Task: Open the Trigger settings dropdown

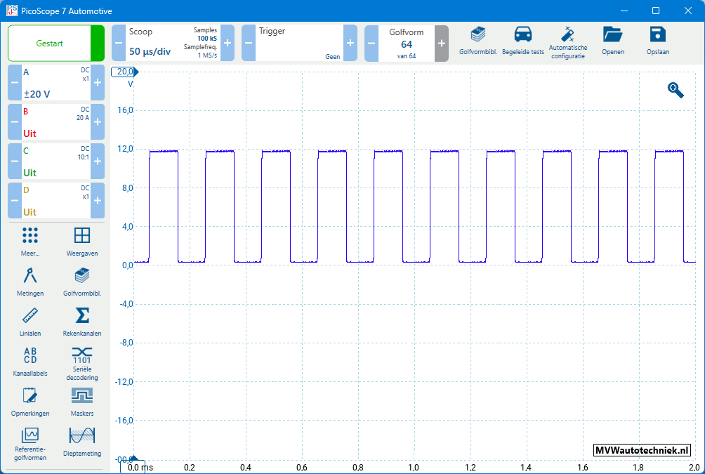Action: click(x=299, y=44)
